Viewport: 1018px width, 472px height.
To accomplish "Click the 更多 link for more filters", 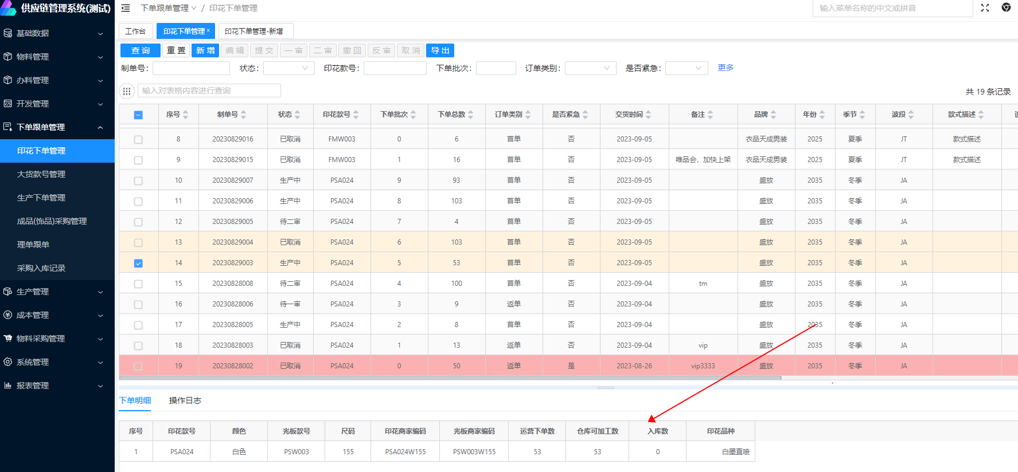I will click(x=726, y=68).
